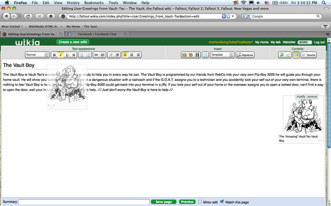This screenshot has height=206, width=331.
Task: Increase indent of the paragraph
Action: click(117, 55)
